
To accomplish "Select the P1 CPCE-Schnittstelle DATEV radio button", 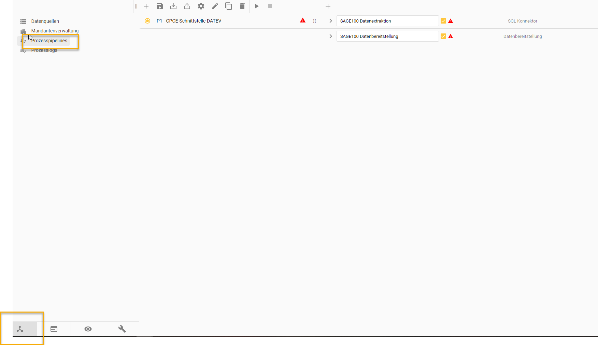I will pos(147,21).
